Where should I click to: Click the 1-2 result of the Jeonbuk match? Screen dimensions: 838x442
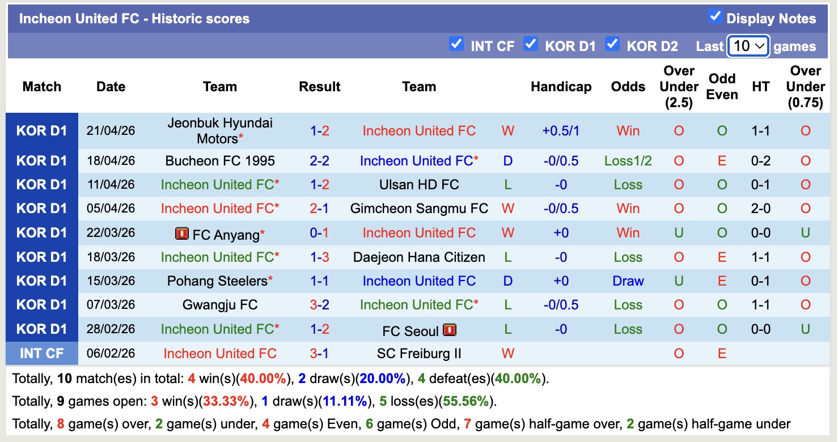tap(320, 130)
